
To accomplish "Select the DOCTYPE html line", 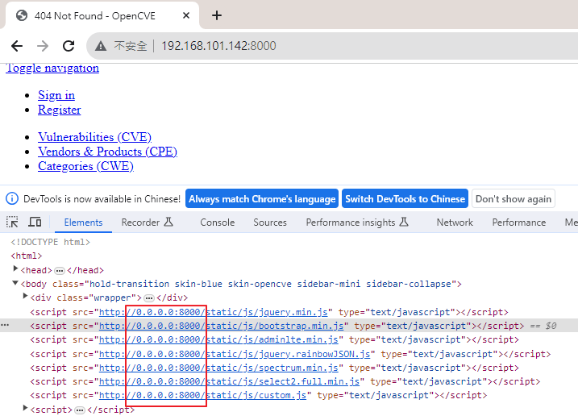I will pos(50,243).
